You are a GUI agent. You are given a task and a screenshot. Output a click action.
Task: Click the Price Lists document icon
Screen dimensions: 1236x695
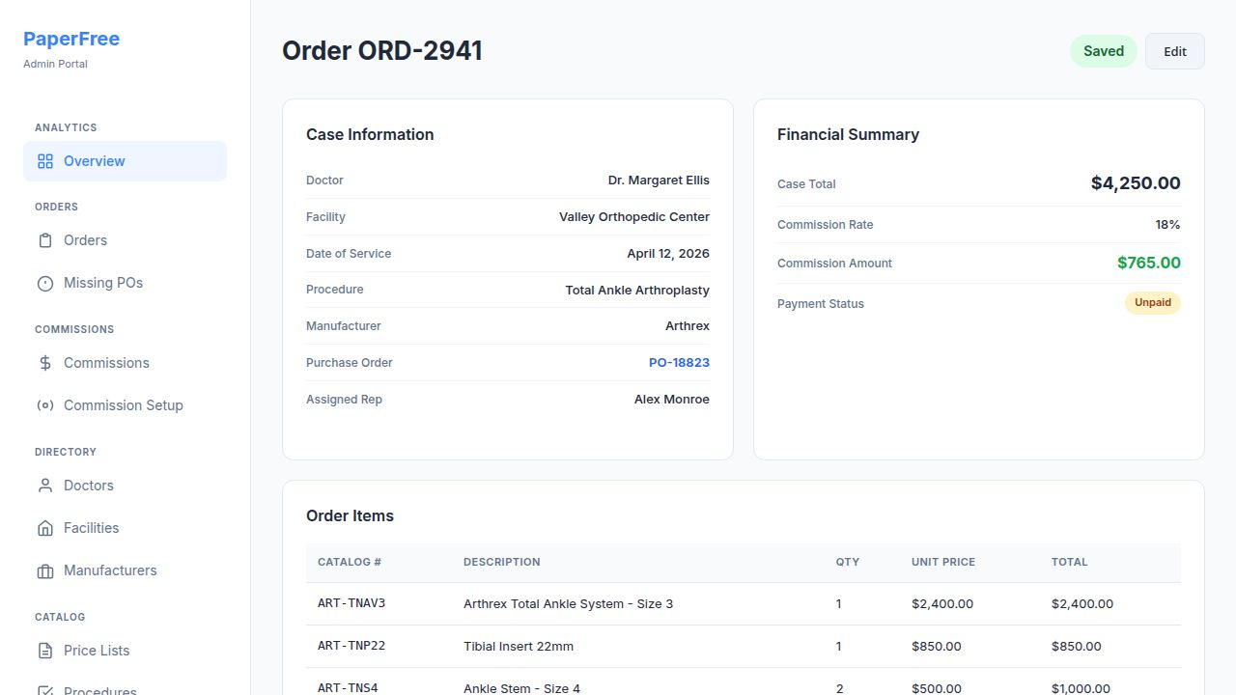click(x=45, y=651)
